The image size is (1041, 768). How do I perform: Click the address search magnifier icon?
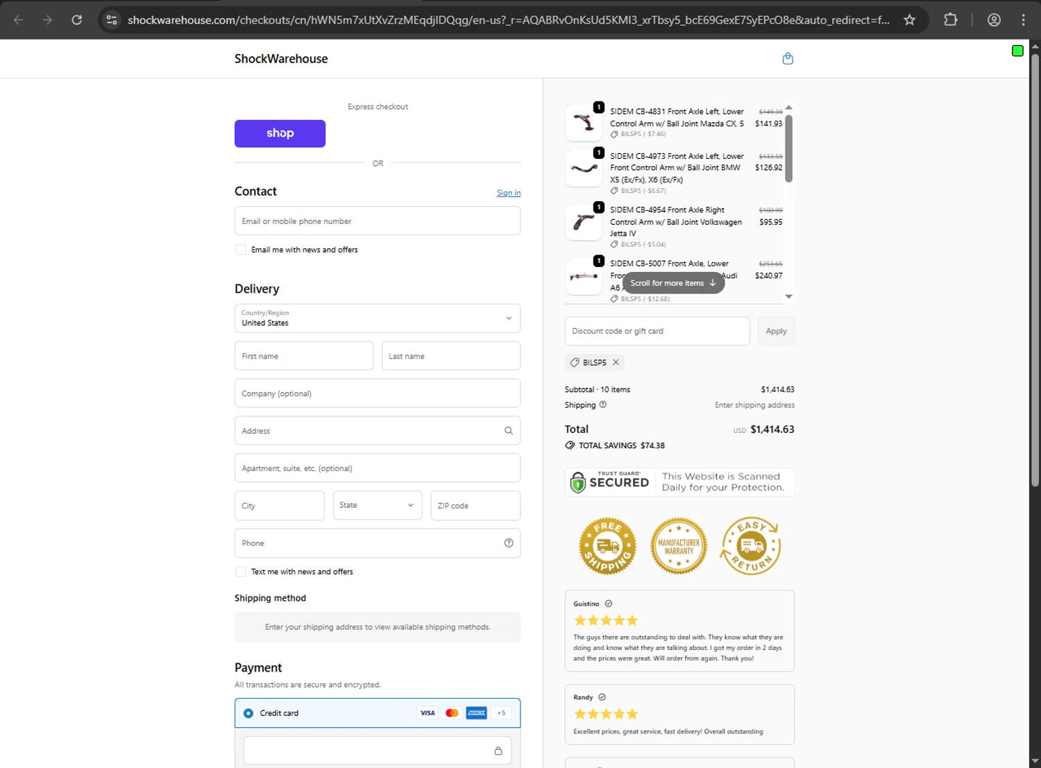(509, 431)
